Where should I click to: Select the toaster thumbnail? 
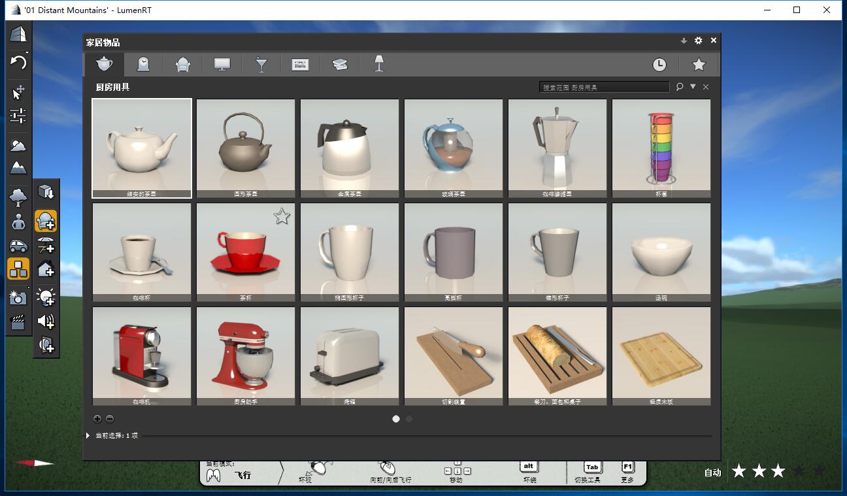[x=350, y=356]
